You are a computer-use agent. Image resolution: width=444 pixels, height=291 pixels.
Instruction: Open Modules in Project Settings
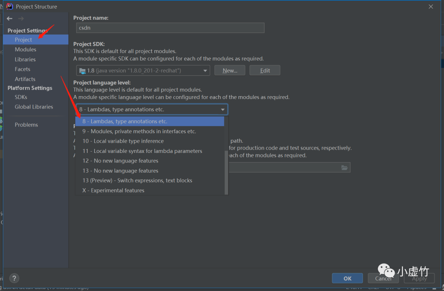tap(25, 49)
